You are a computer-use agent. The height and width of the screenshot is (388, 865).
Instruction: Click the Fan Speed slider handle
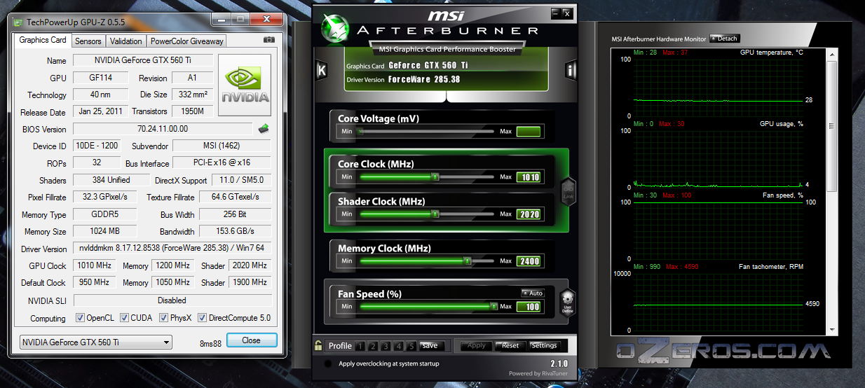pos(493,307)
